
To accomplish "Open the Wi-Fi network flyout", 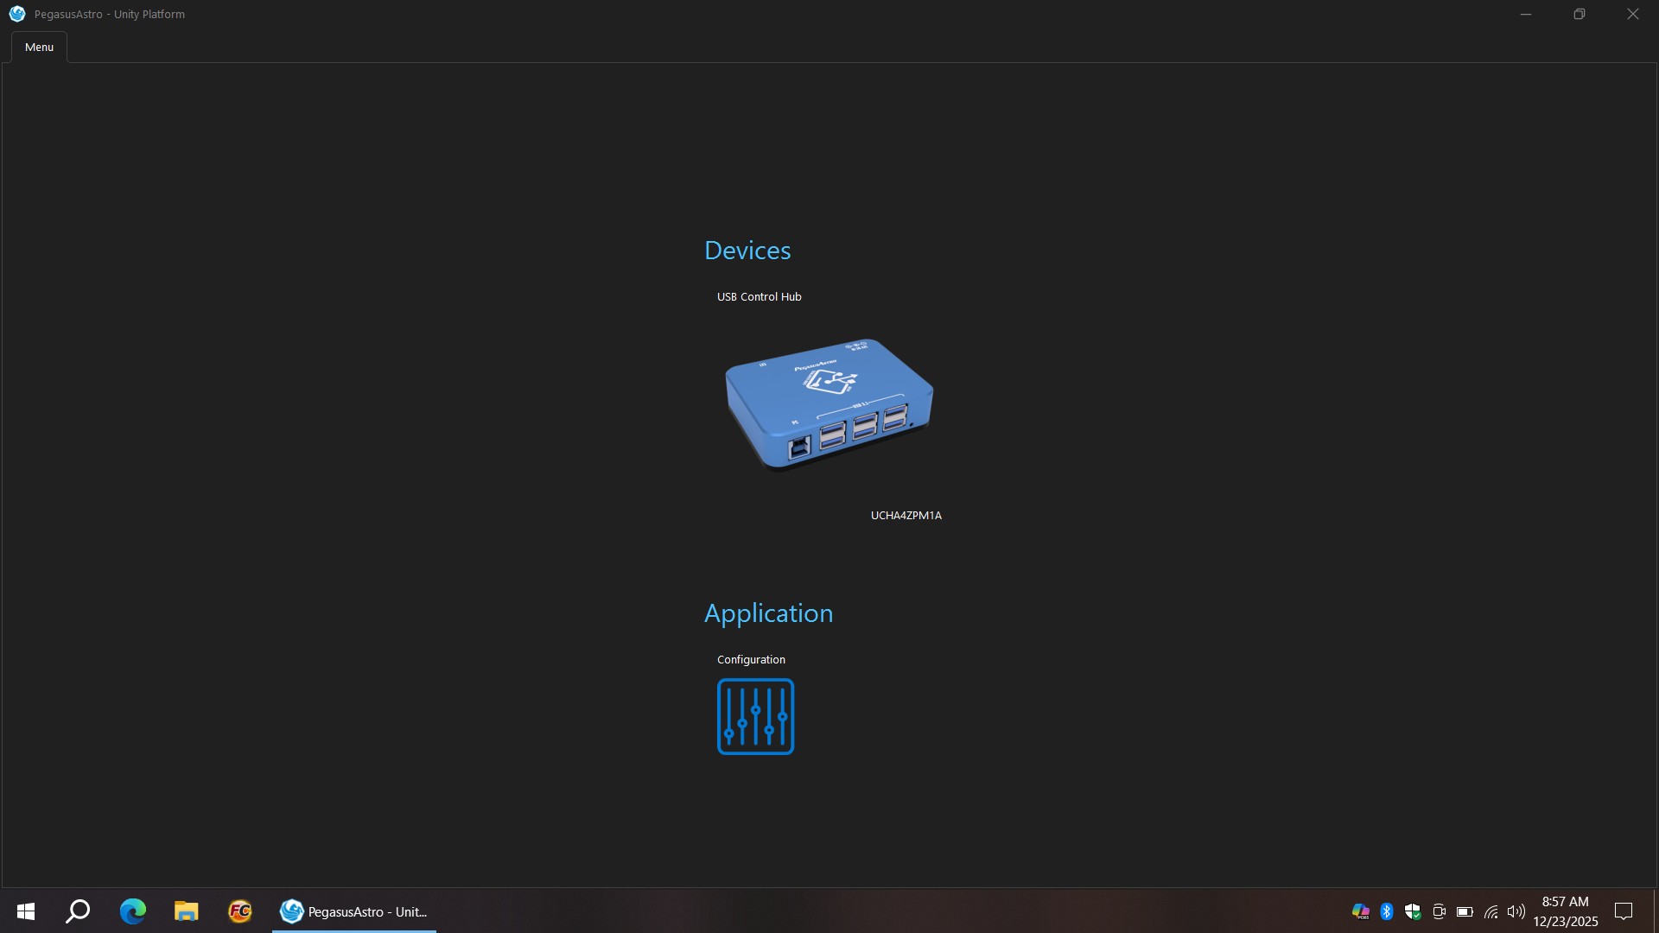I will click(1491, 911).
